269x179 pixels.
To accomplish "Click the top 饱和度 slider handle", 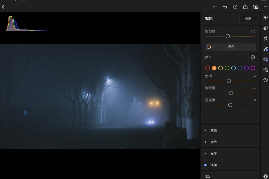I will (x=228, y=36).
